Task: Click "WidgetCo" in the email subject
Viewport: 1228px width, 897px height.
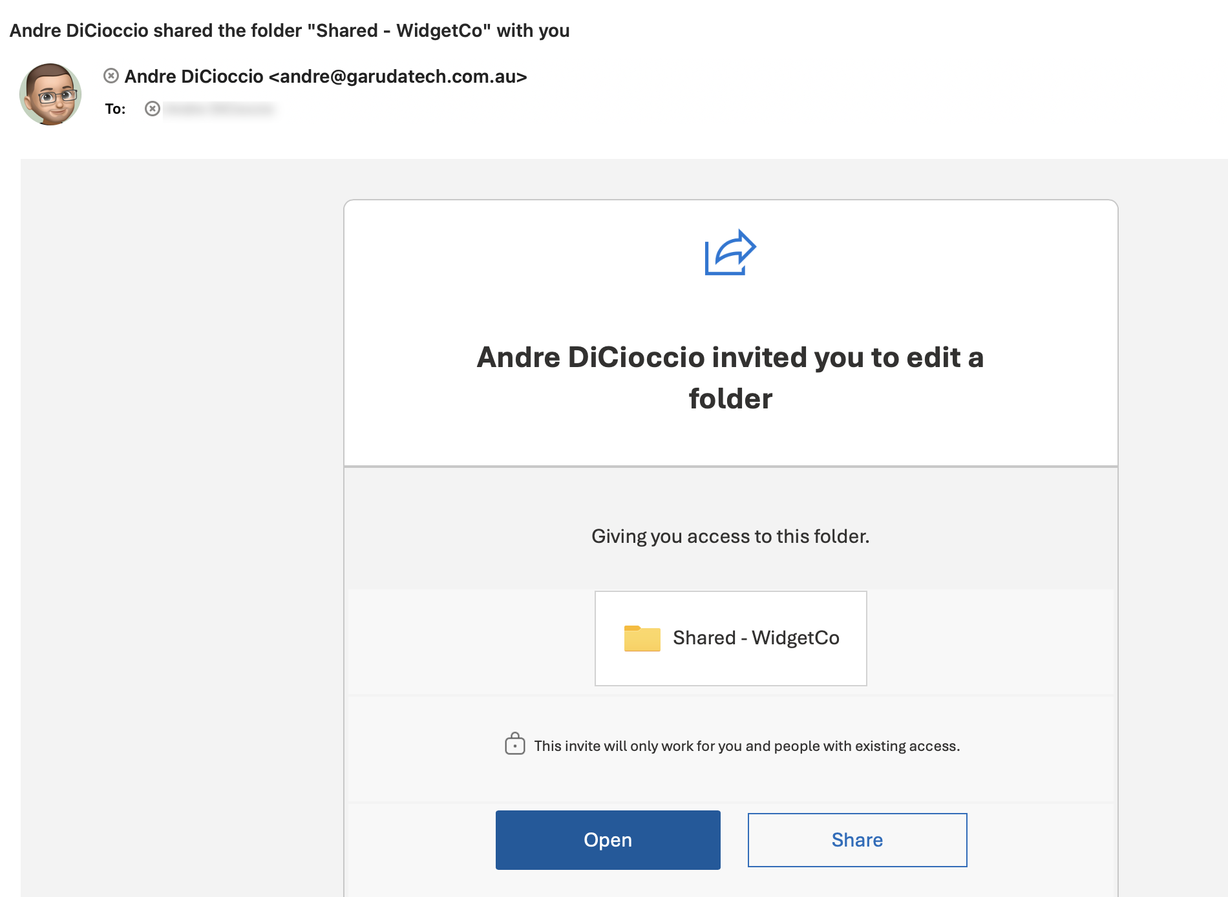Action: pos(439,30)
